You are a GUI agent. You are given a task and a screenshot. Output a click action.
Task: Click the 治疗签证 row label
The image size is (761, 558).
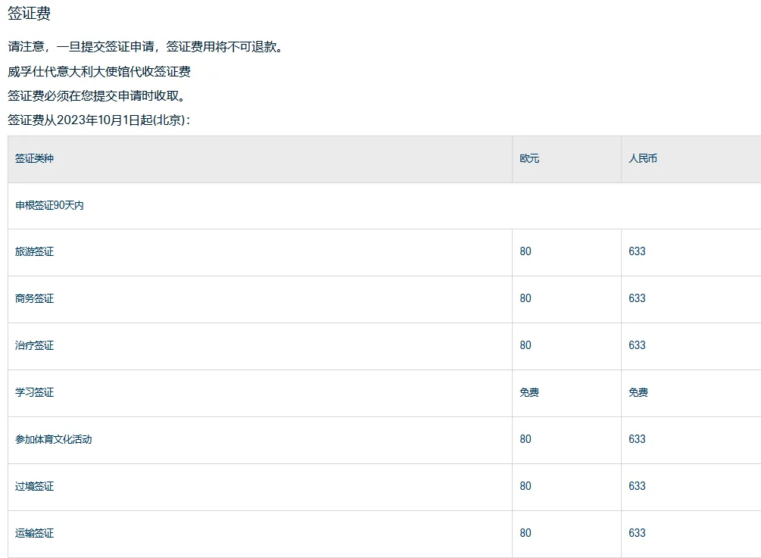pos(34,345)
